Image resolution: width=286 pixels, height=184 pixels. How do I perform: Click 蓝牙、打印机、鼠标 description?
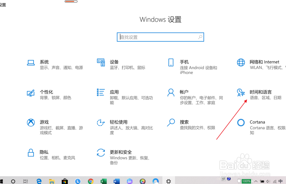[128, 68]
